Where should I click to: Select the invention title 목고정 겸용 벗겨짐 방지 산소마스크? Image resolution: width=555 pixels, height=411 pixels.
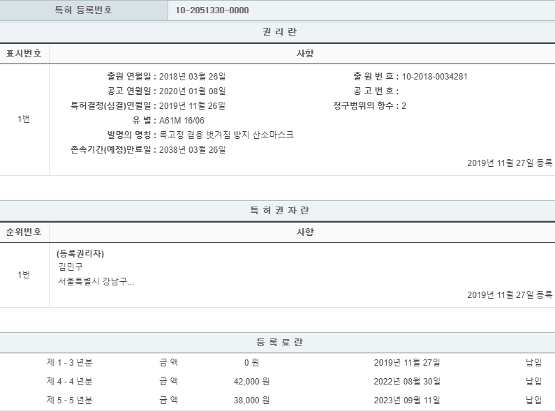click(x=226, y=135)
